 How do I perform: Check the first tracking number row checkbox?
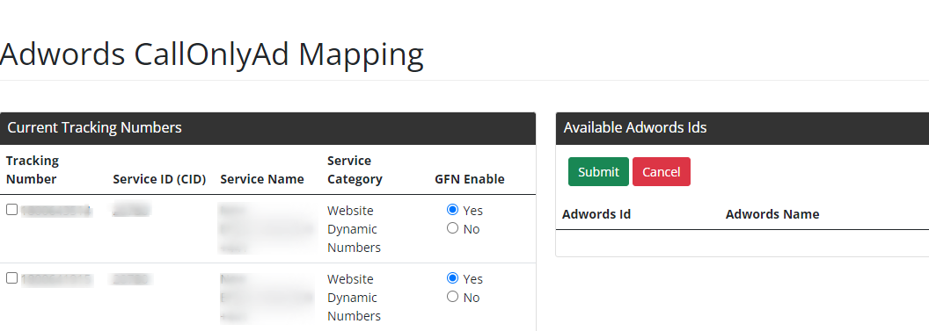pyautogui.click(x=11, y=210)
